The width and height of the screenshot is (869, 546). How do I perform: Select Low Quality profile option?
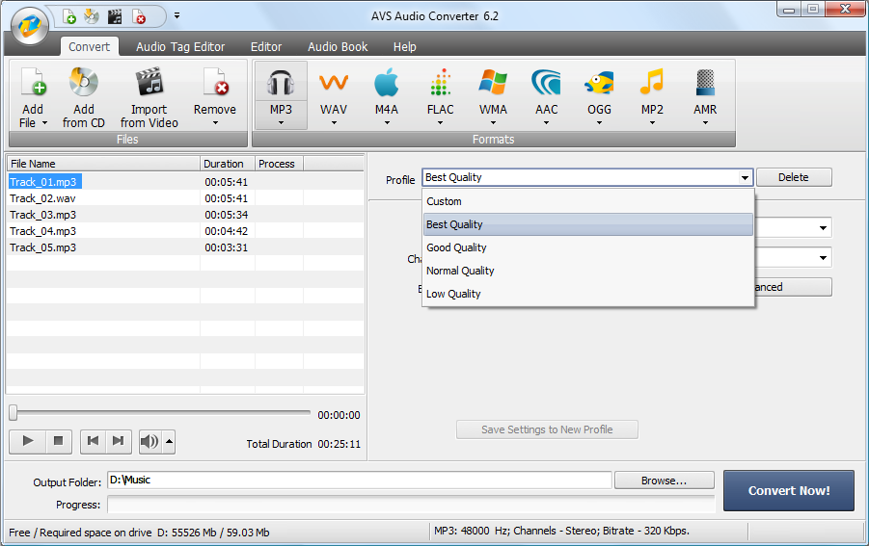pyautogui.click(x=453, y=294)
